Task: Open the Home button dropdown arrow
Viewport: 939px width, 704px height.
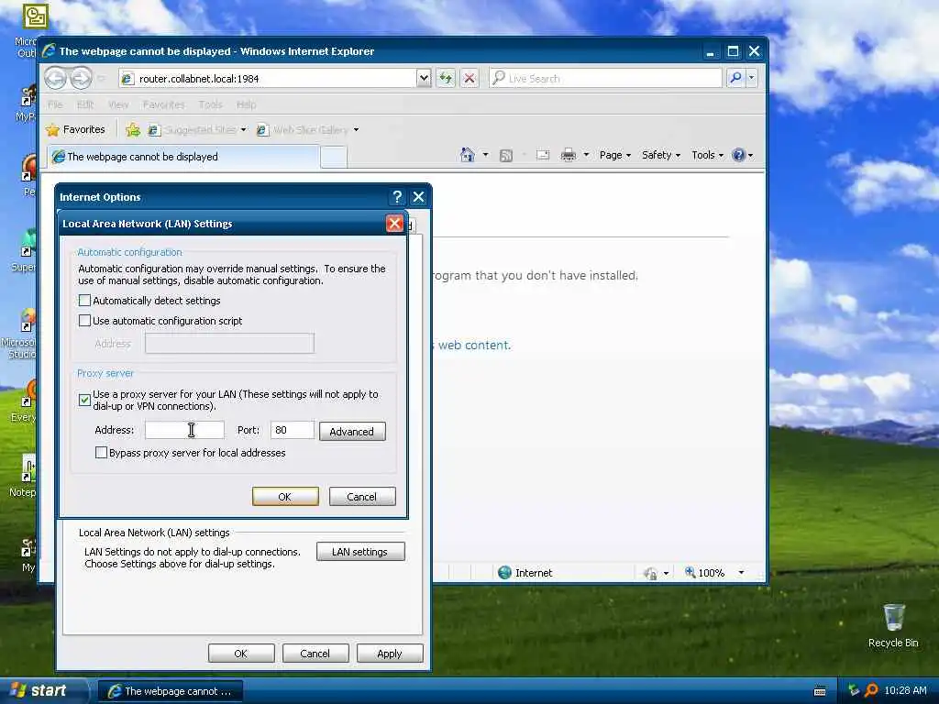Action: point(486,155)
